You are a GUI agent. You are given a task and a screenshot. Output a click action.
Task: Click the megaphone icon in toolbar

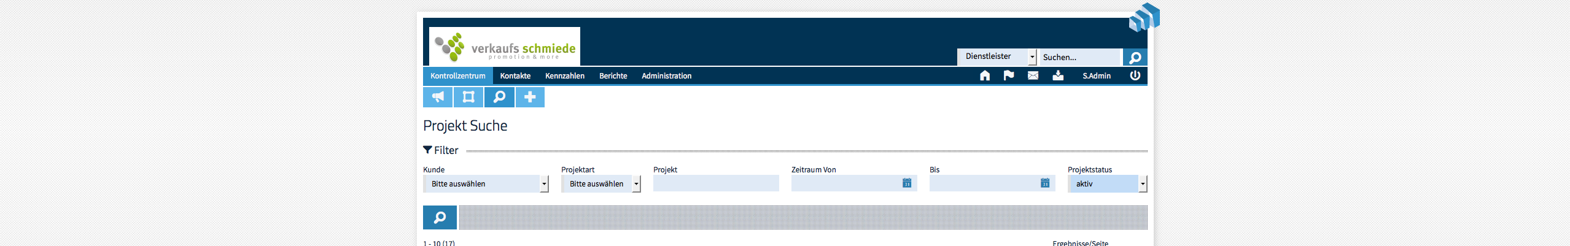point(438,97)
